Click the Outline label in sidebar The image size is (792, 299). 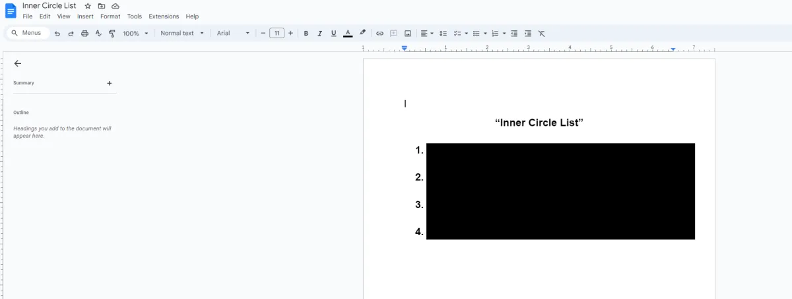pos(21,113)
